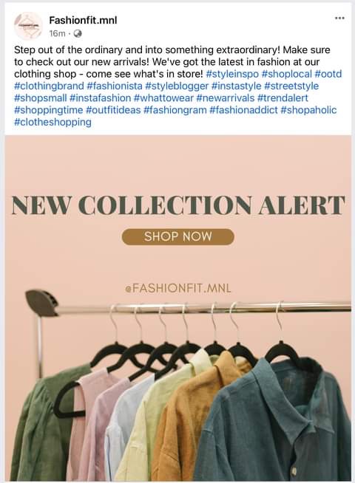Open the #shopaholic hashtag
The height and width of the screenshot is (483, 355).
[308, 110]
